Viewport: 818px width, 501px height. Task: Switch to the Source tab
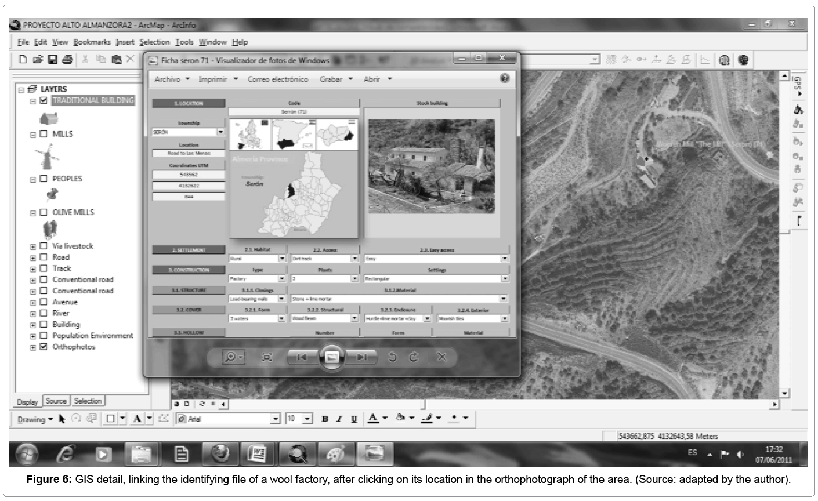(x=56, y=401)
